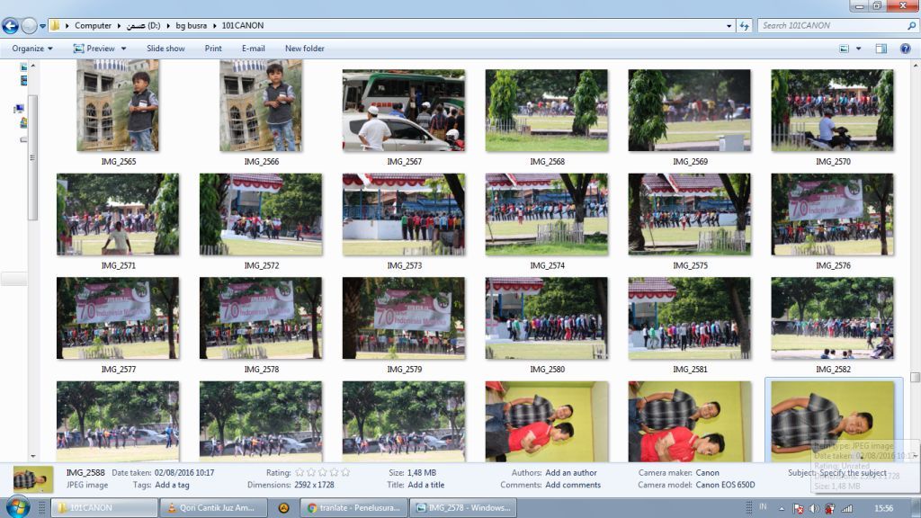Click the folder icon in address bar
This screenshot has width=921, height=518.
tap(55, 25)
